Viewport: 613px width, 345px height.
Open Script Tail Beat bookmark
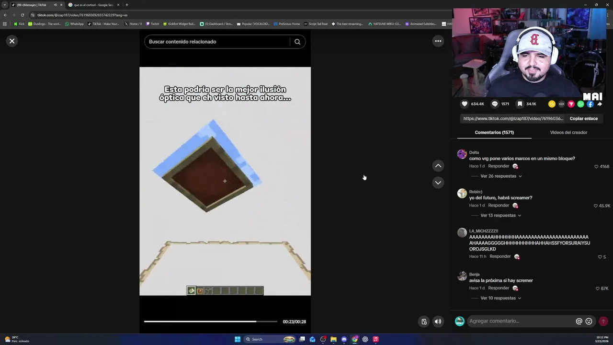(x=316, y=24)
